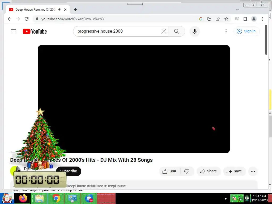
Task: Like the video with thumbs-up 38K
Action: (170, 171)
